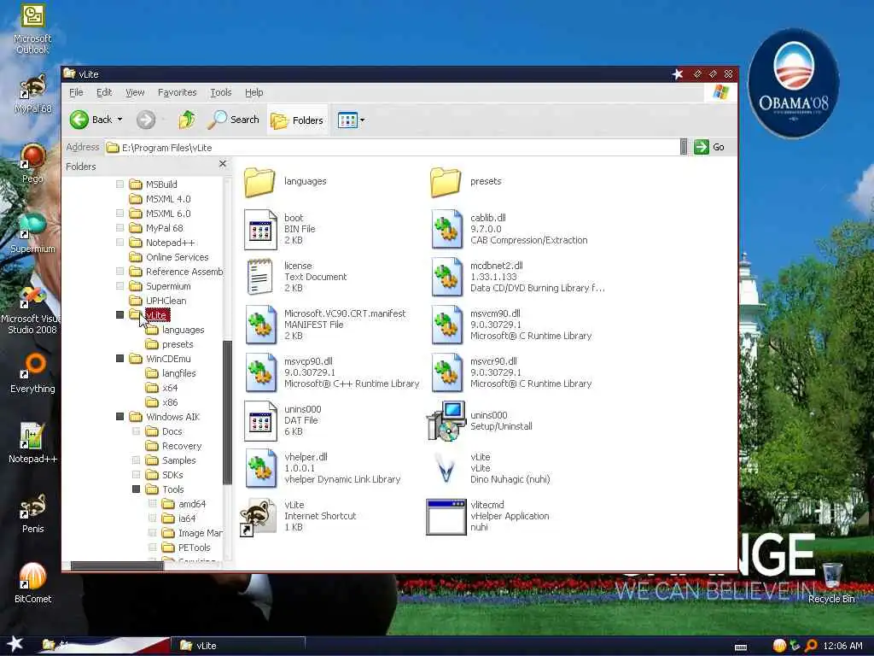874x656 pixels.
Task: Close the Folders pane with X
Action: [223, 164]
